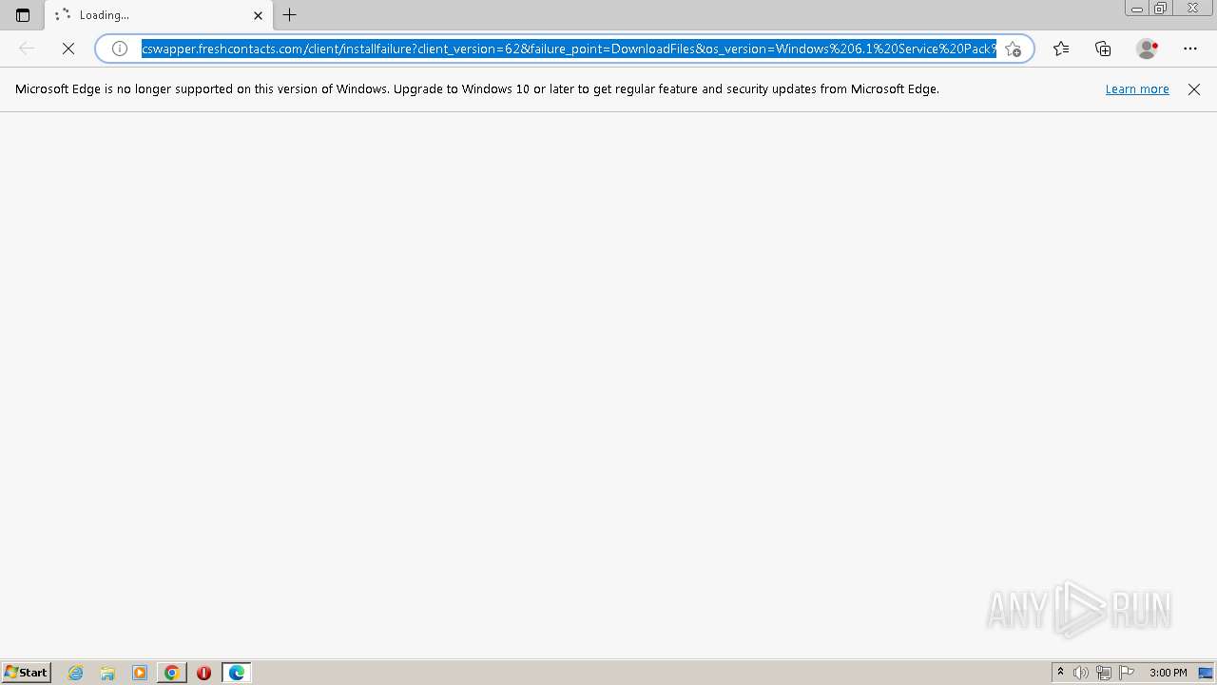Click the Show desktop tray button

pos(1206,673)
